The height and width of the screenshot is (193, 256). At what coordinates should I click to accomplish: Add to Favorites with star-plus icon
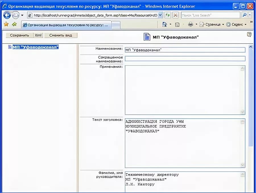(x=15, y=24)
